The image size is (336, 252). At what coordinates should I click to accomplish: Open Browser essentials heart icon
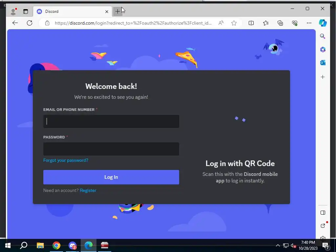295,23
